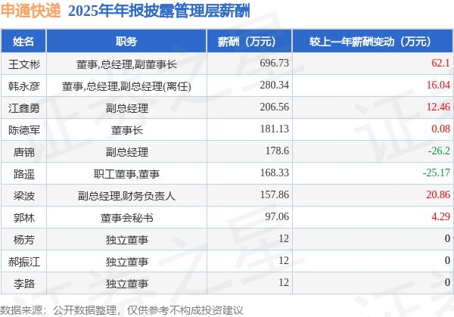
Task: Select the 薪酬（万元） column header
Action: pos(249,42)
